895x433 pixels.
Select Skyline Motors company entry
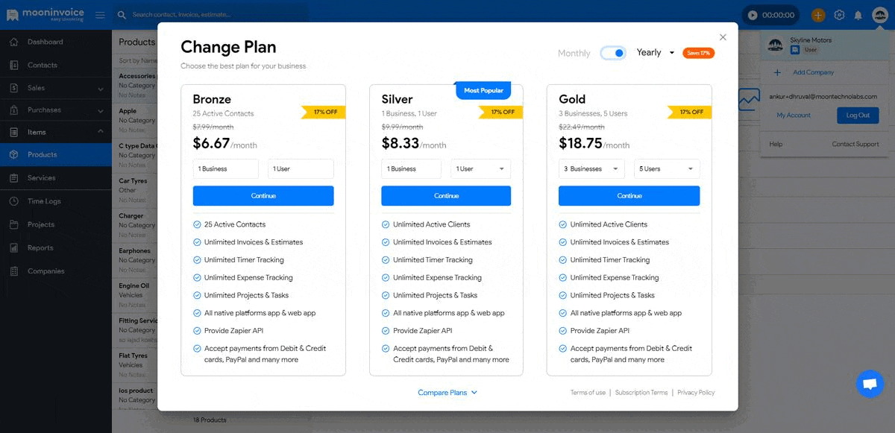tap(824, 45)
